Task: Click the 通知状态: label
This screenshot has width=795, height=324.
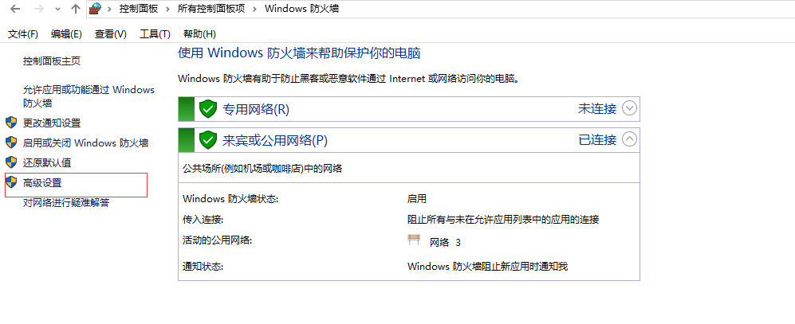Action: (x=203, y=267)
